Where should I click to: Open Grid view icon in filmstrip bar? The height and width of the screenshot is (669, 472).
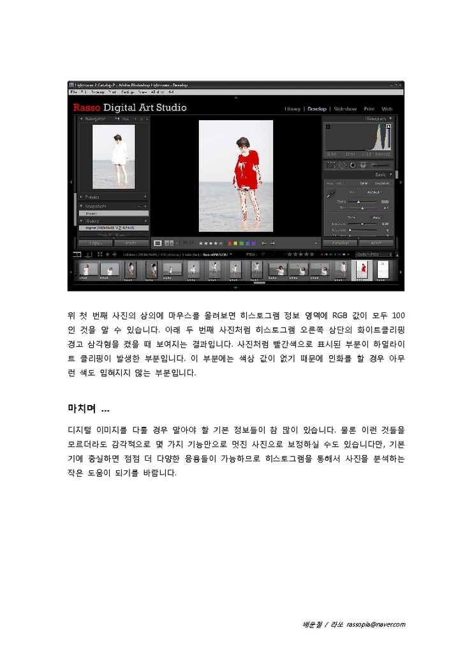100,254
